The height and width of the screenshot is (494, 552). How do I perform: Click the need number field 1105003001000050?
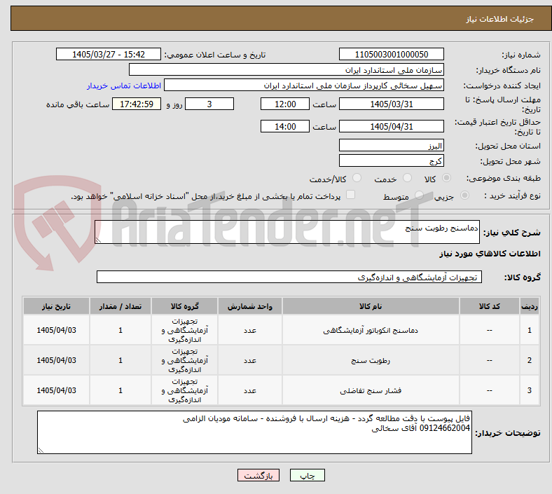point(392,54)
